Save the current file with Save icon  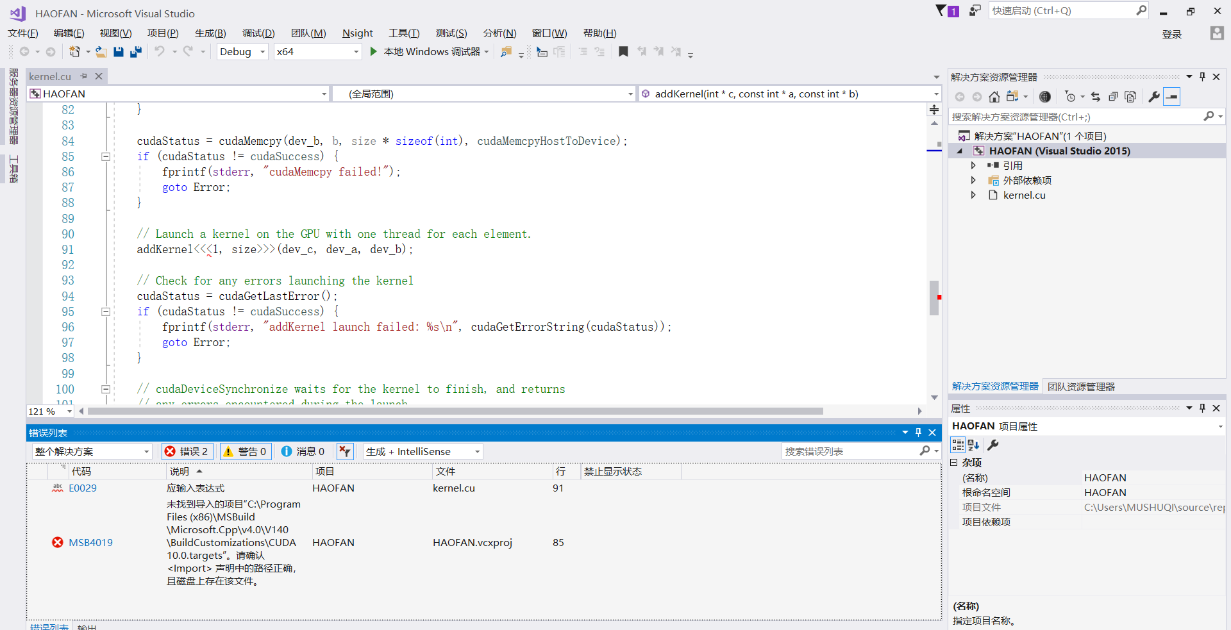point(119,52)
